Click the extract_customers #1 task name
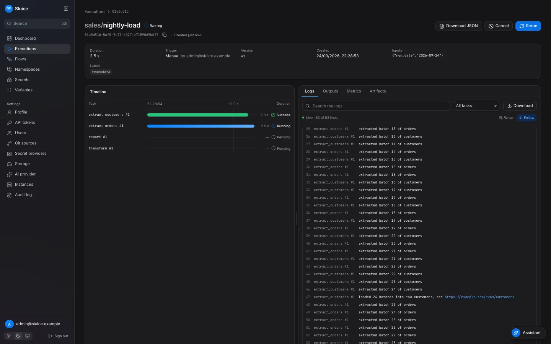The image size is (551, 344). pyautogui.click(x=109, y=115)
